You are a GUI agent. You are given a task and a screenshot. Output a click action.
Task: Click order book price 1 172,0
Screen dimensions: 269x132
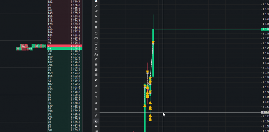coord(75,84)
